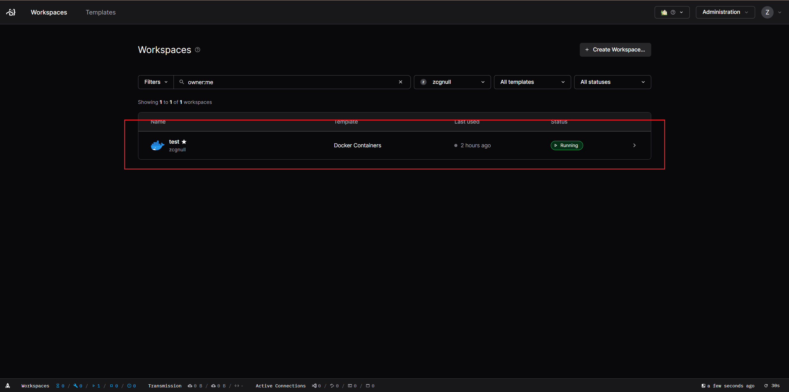Click the owner:me search input field
This screenshot has height=392, width=789.
290,82
